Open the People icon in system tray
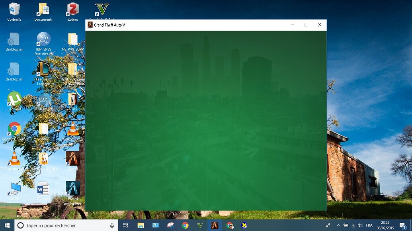 point(328,225)
